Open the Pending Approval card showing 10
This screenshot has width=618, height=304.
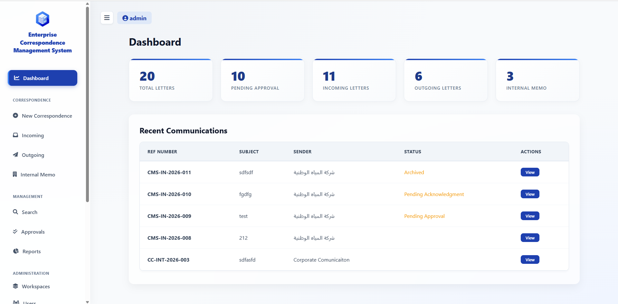(x=262, y=80)
